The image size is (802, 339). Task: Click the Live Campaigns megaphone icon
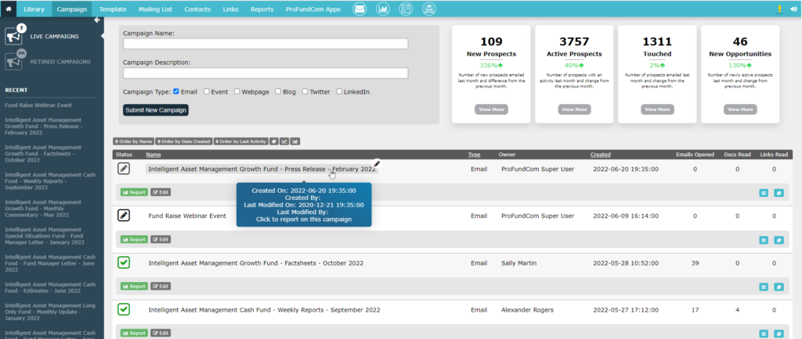[14, 36]
